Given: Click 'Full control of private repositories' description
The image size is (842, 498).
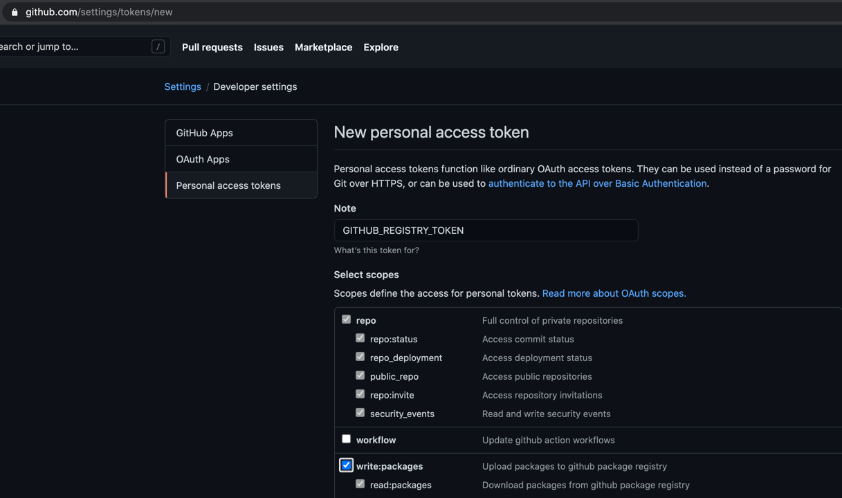Looking at the screenshot, I should 552,320.
